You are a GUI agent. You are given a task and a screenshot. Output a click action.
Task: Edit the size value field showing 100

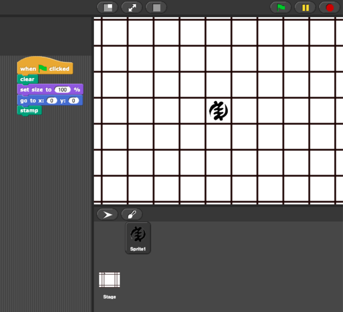[63, 90]
